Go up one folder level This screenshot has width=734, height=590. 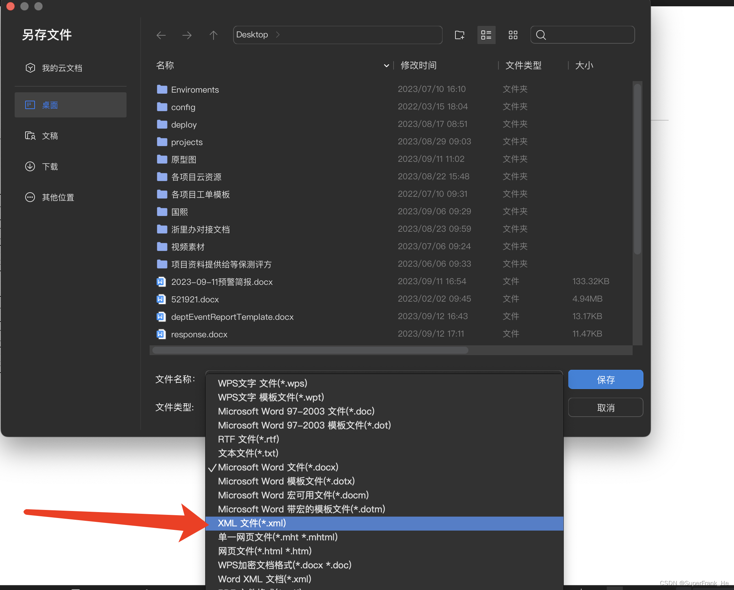(x=213, y=35)
